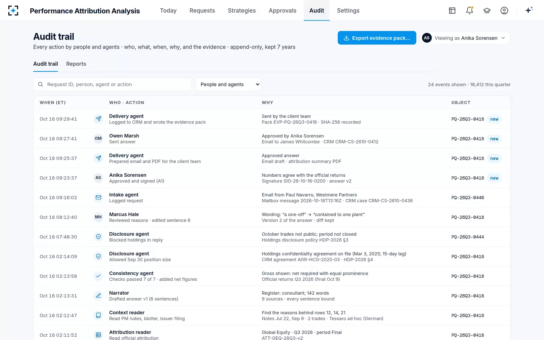Expand the Viewing as Anika Sorensen selector
Viewport: 544px width, 340px height.
(x=466, y=38)
